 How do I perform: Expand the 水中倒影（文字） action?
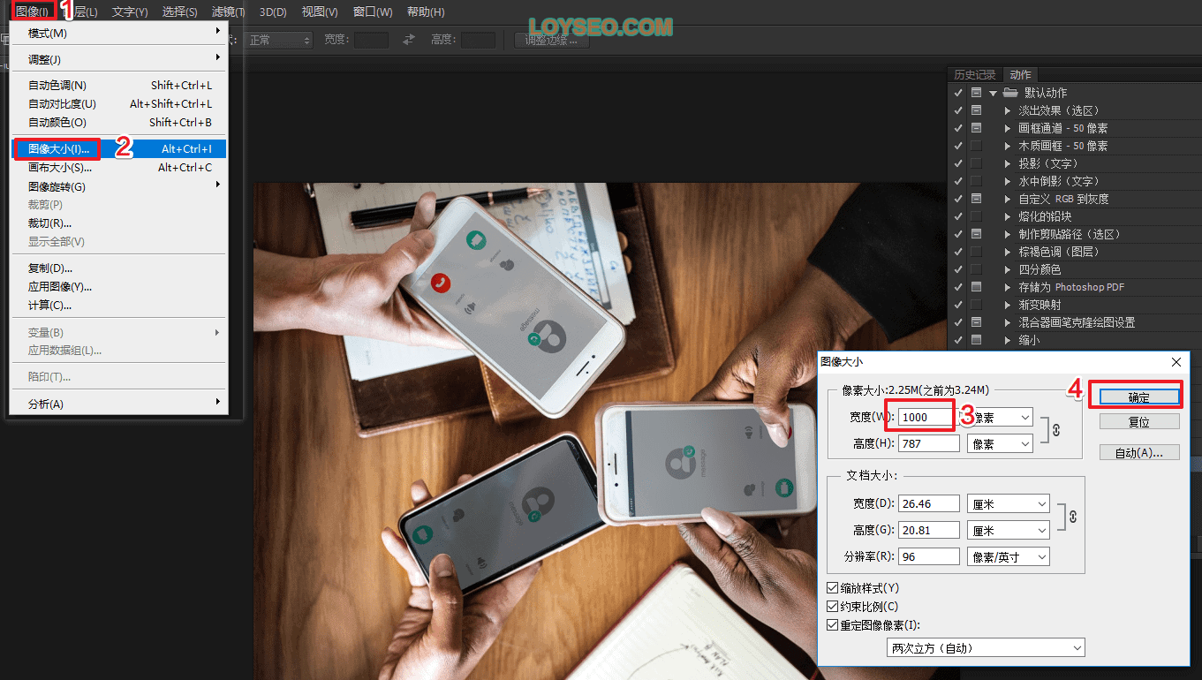click(1008, 181)
